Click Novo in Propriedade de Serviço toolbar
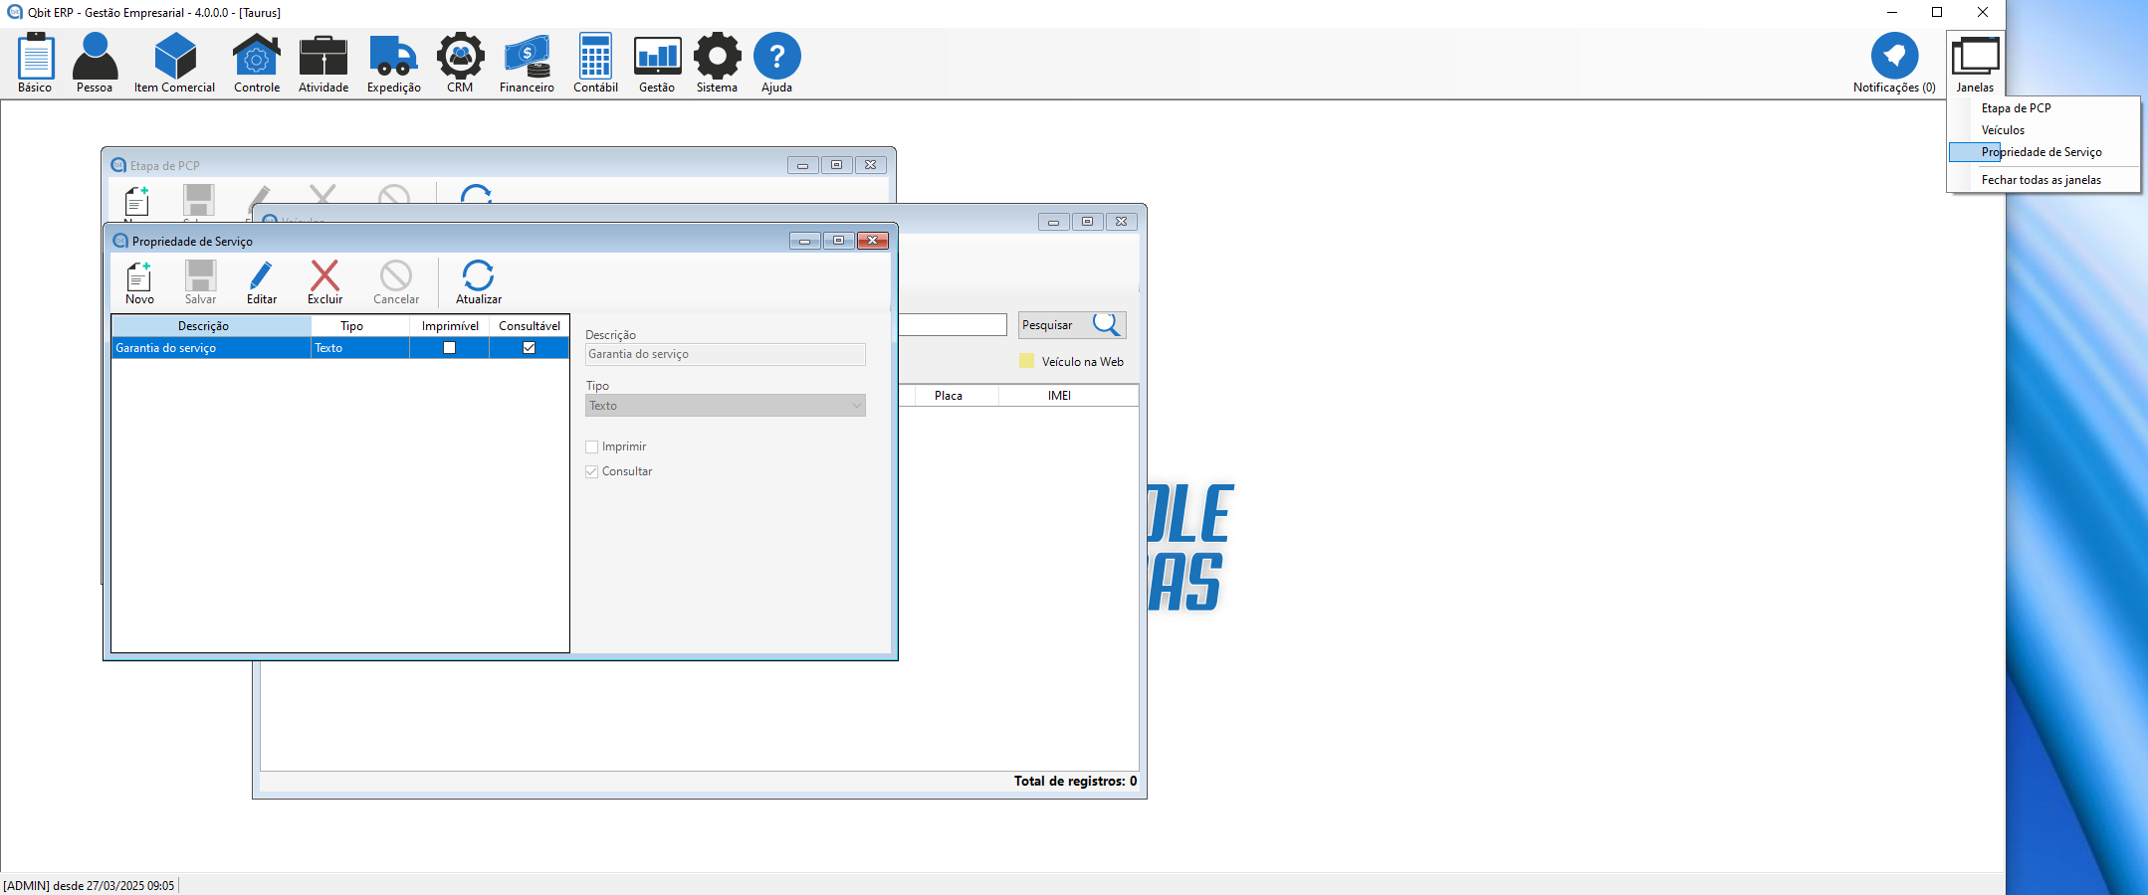The height and width of the screenshot is (895, 2148). pos(139,282)
